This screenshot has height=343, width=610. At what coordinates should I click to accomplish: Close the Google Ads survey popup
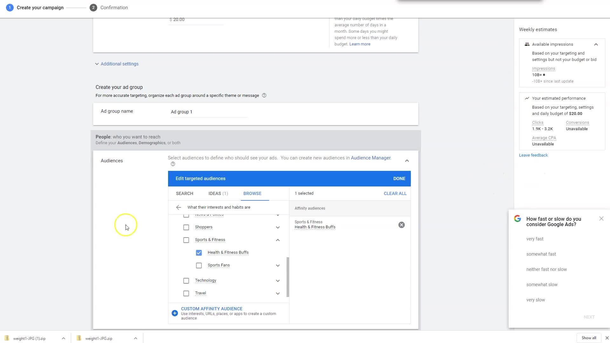[x=601, y=219]
